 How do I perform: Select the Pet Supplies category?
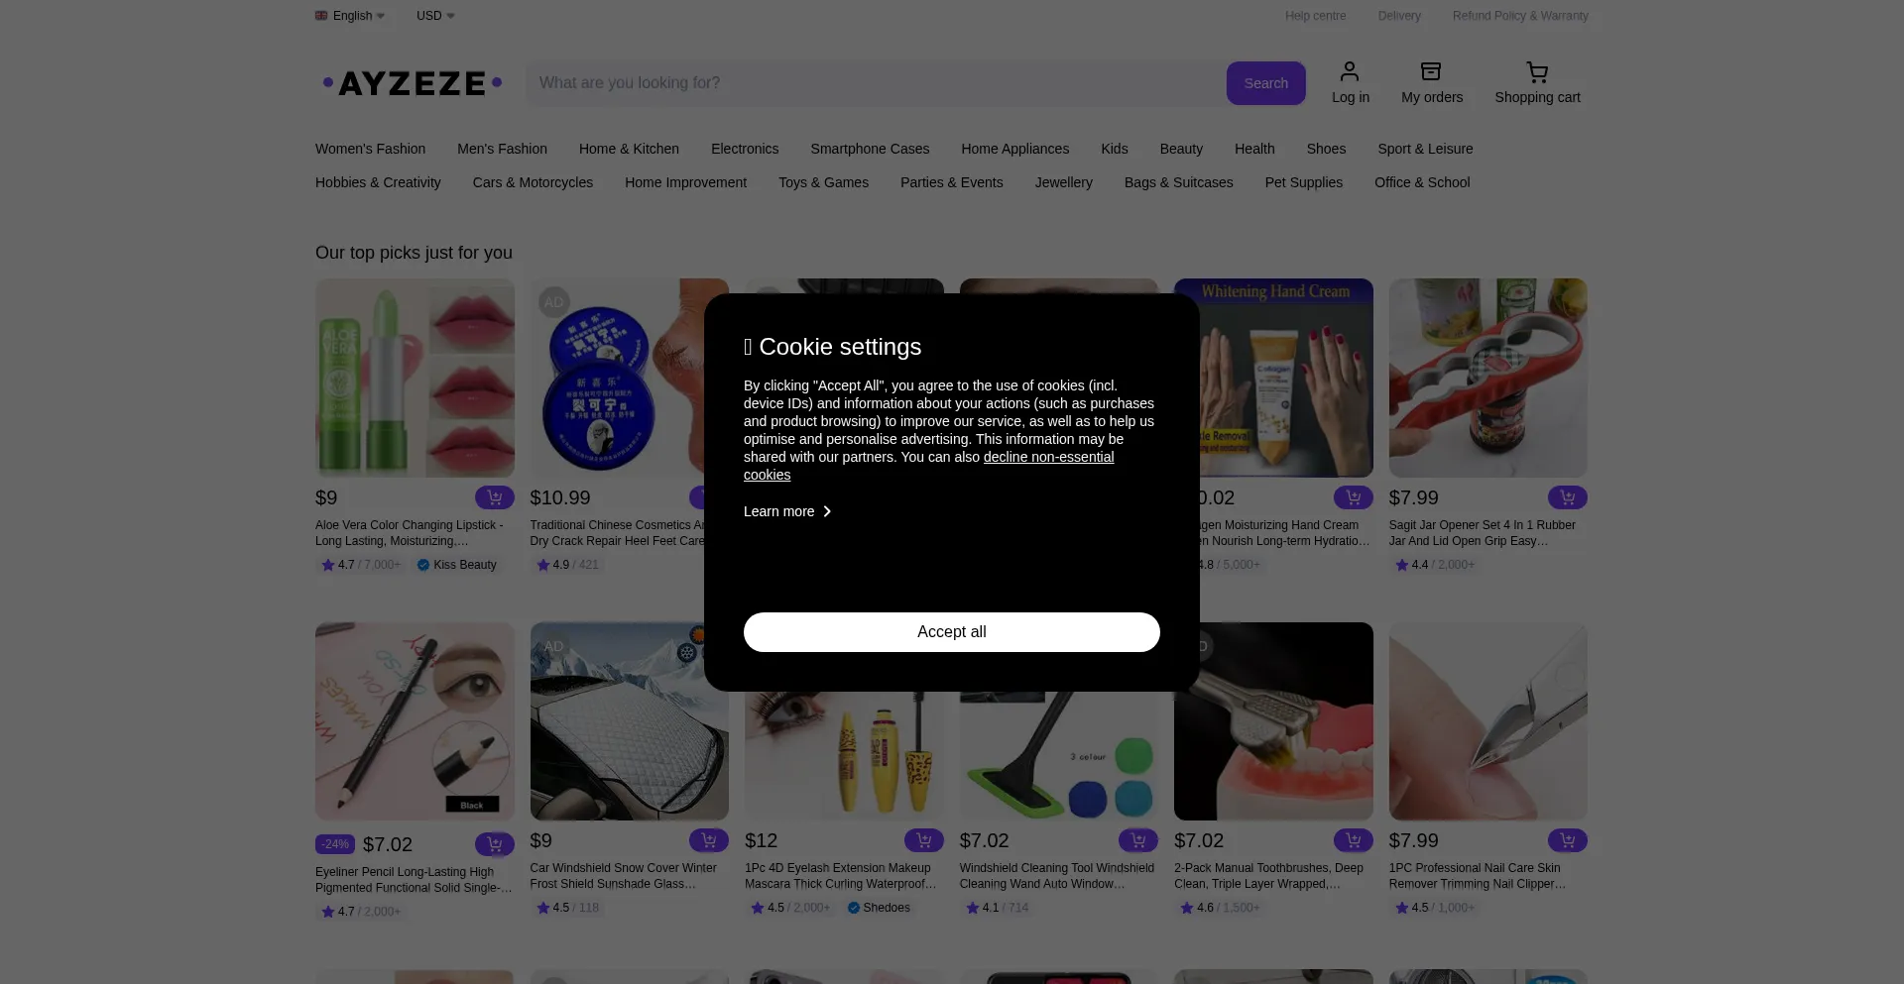click(x=1303, y=182)
